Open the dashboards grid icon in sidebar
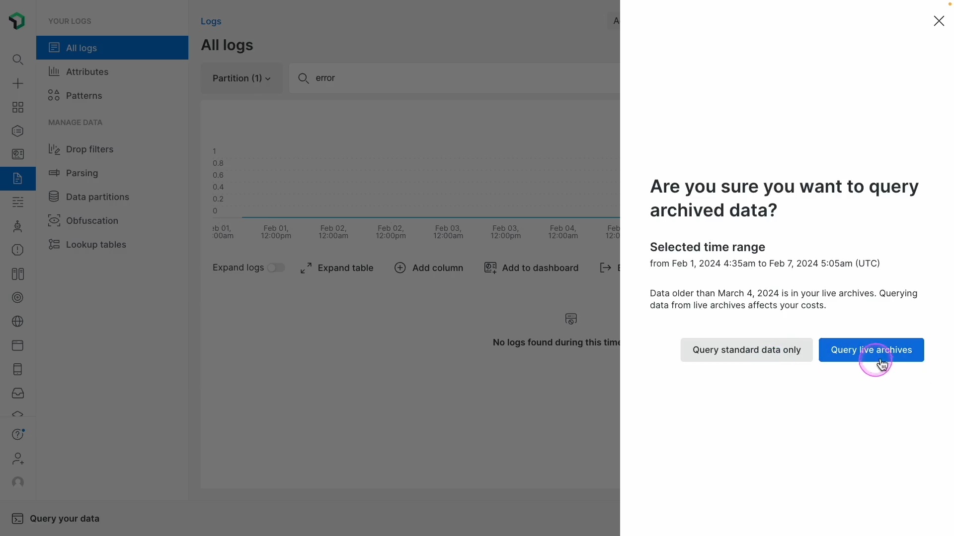The width and height of the screenshot is (954, 536). pos(18,107)
